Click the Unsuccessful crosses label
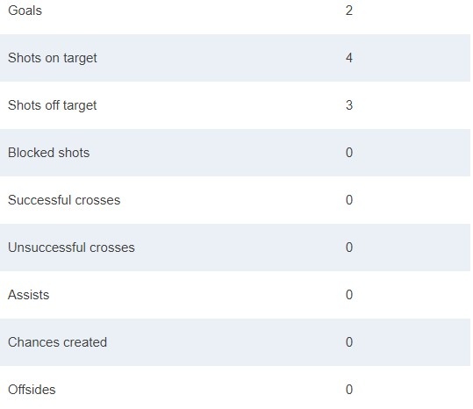 click(71, 248)
